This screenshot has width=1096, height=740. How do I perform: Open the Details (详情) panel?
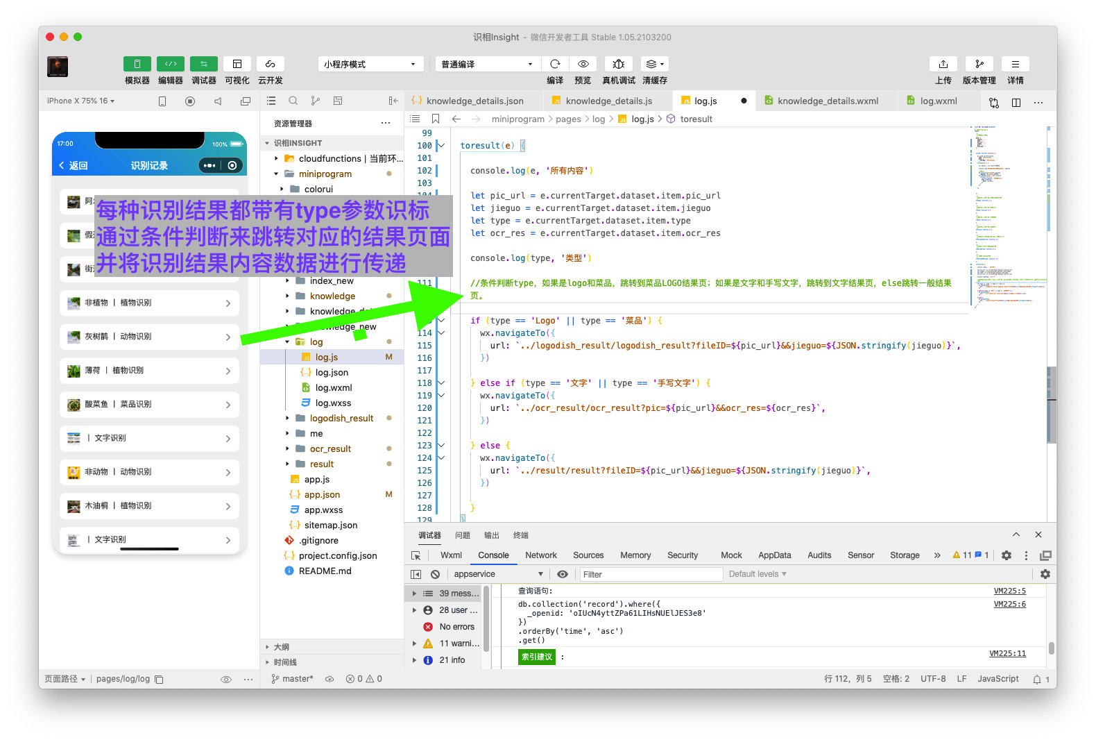(x=1016, y=64)
